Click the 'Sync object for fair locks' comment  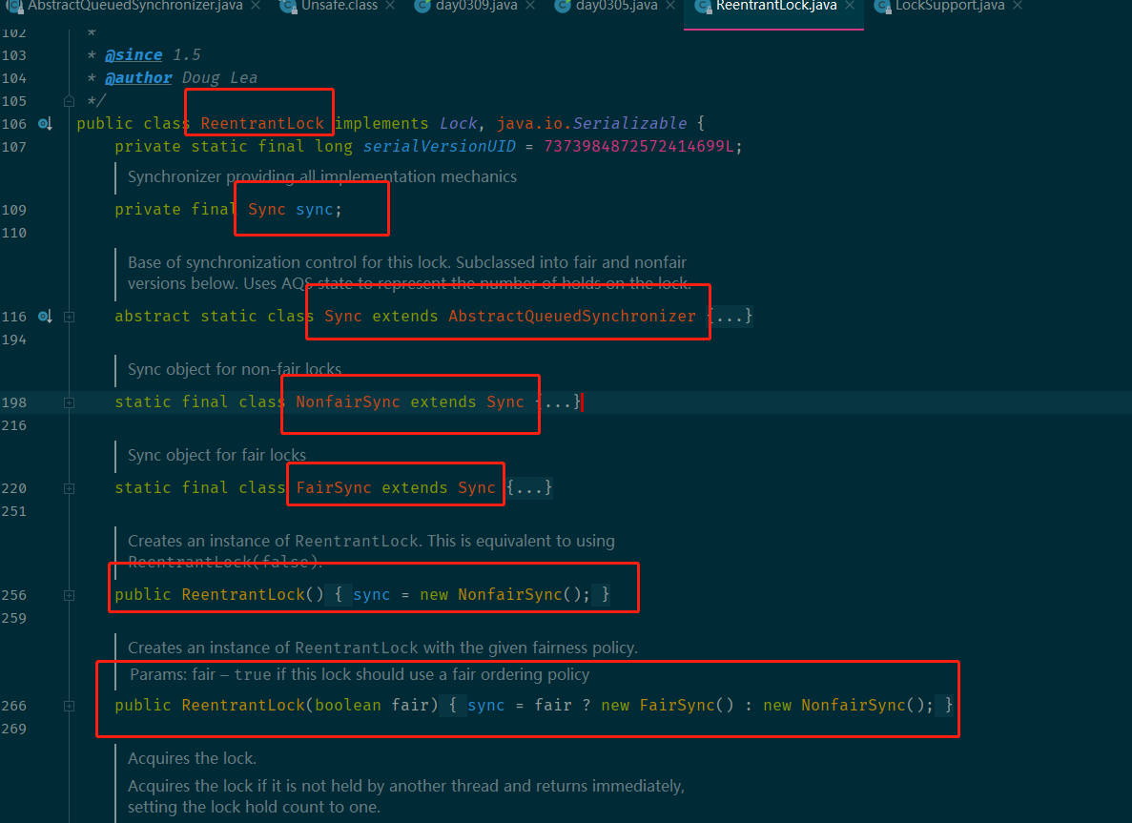[x=216, y=455]
